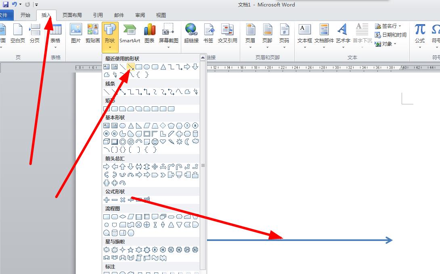The image size is (440, 274).
Task: Choose the lightning bolt shape
Action: 171,142
